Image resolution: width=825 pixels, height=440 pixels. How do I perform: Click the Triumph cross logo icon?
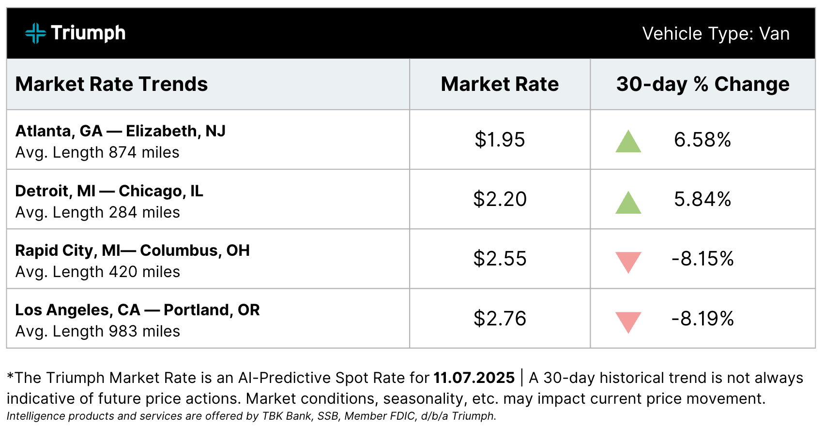tap(35, 33)
